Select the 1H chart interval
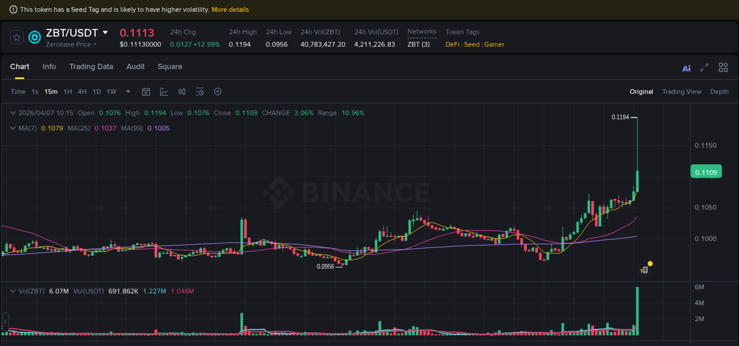Screen dimensions: 739x346 click(67, 92)
